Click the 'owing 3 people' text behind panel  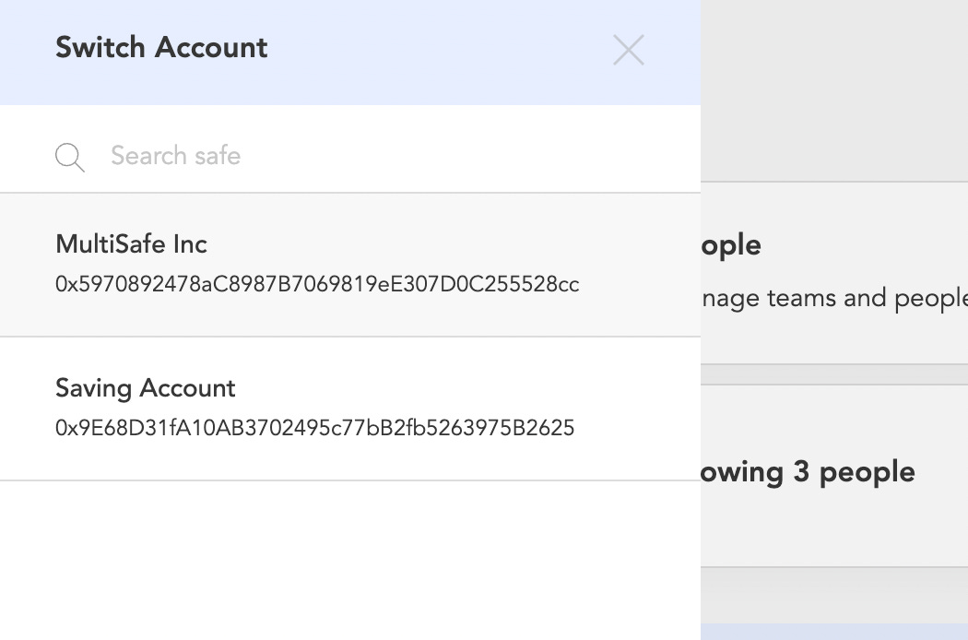[809, 472]
